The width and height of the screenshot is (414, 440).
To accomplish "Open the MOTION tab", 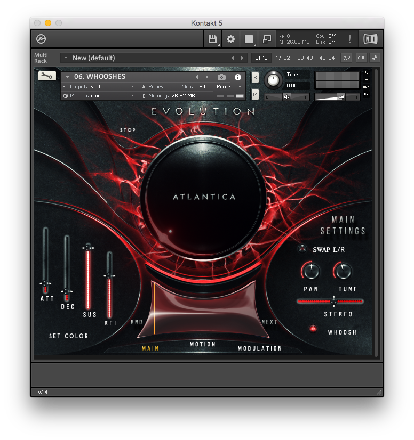I will pos(202,344).
